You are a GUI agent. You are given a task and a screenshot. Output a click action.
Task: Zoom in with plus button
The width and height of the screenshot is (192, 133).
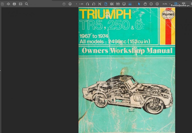[157, 4]
